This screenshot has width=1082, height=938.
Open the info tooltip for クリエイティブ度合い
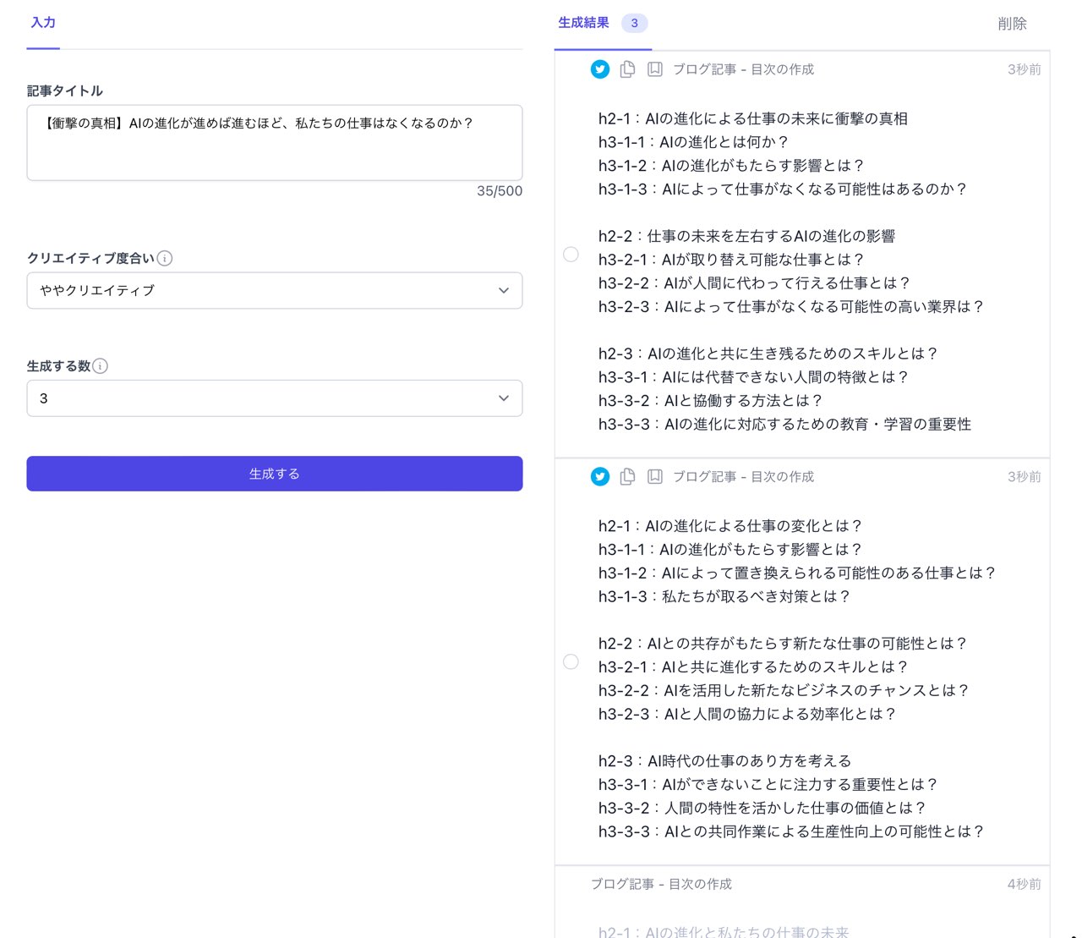166,259
